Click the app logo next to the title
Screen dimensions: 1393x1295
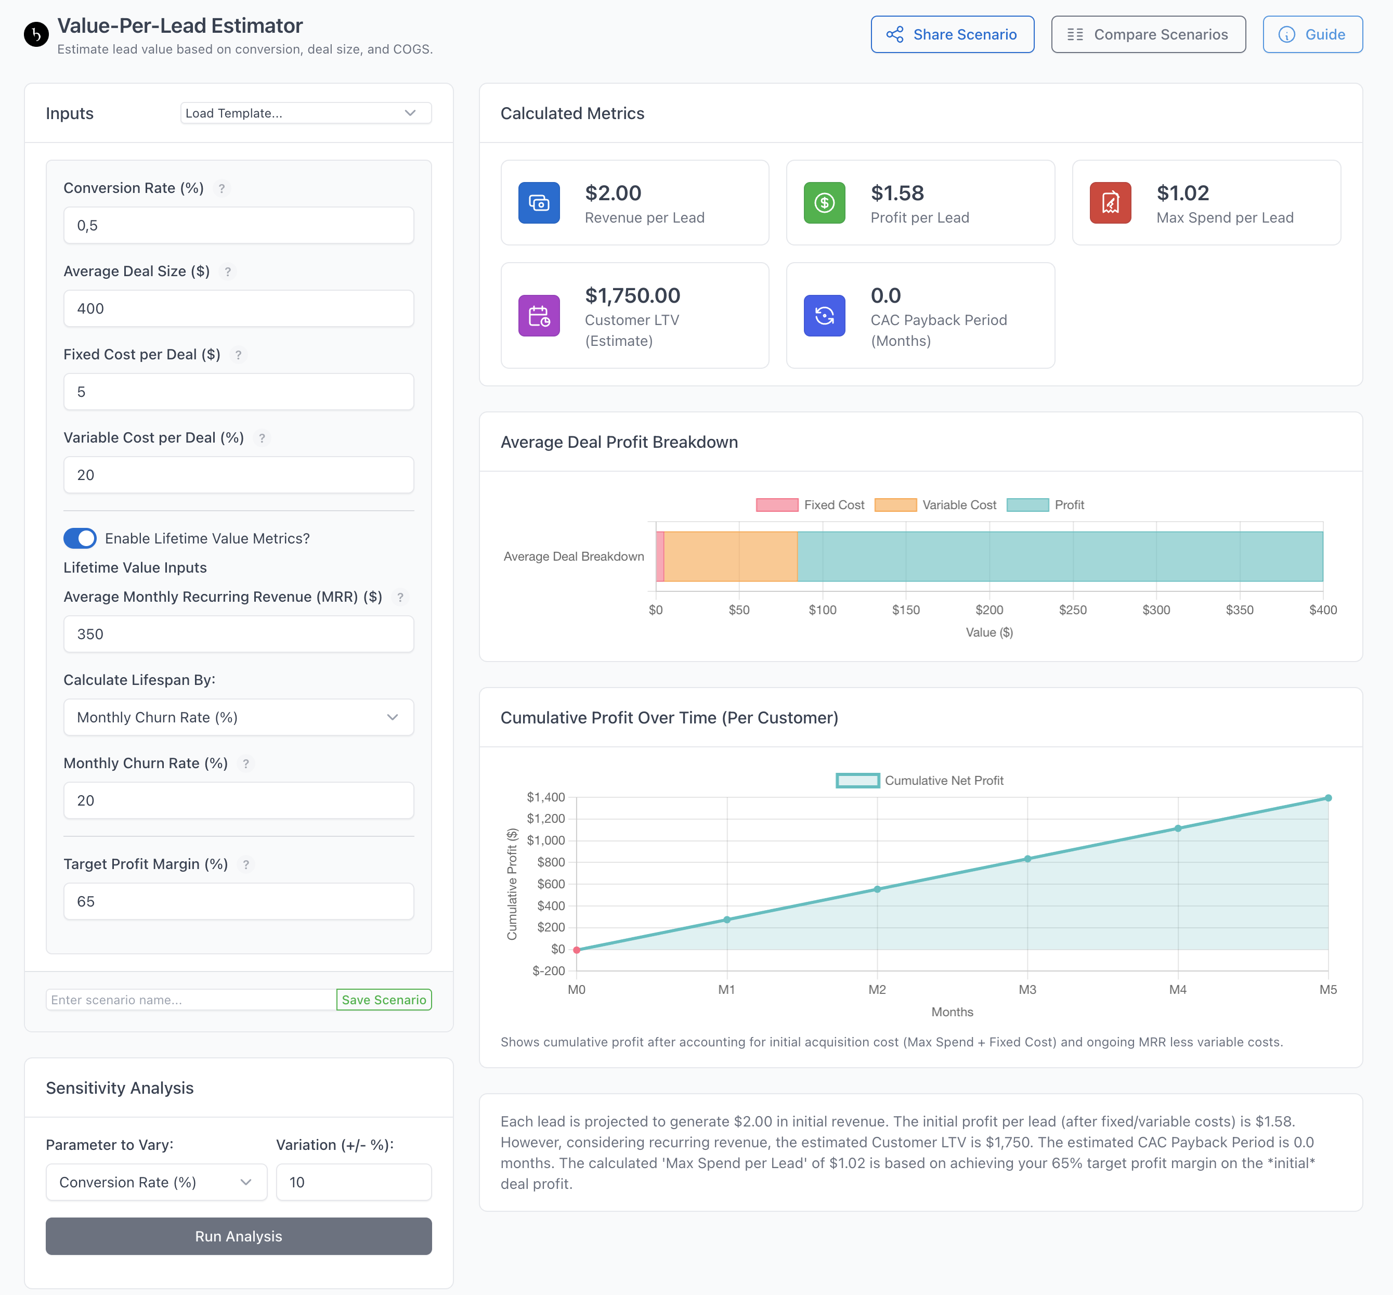coord(36,34)
